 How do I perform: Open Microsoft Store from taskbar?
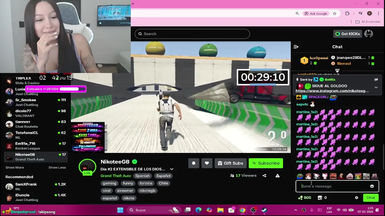[231, 210]
